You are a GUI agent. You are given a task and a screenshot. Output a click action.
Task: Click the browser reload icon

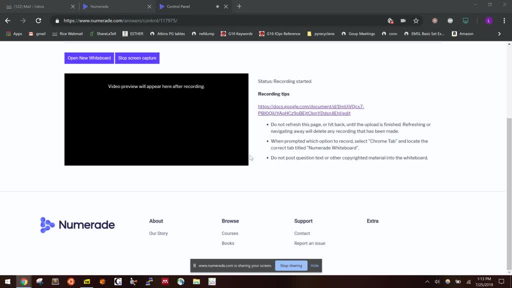coord(38,20)
